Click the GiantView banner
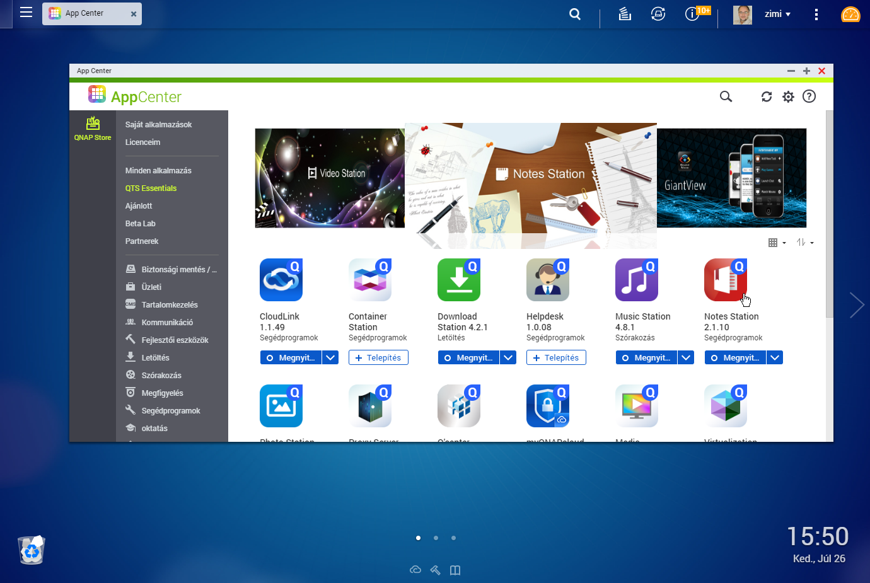Viewport: 870px width, 583px height. click(731, 178)
